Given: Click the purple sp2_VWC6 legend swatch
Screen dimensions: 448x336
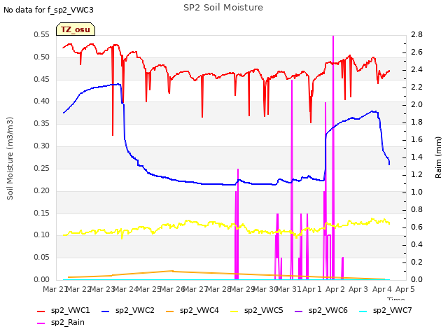Looking at the screenshot, I should 299,311.
